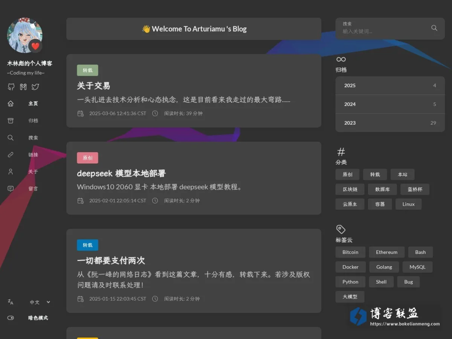Open the 关于 menu item

pyautogui.click(x=33, y=171)
